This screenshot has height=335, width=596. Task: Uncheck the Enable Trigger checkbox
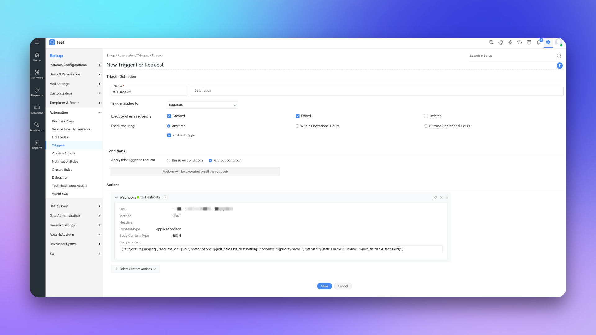pyautogui.click(x=169, y=136)
